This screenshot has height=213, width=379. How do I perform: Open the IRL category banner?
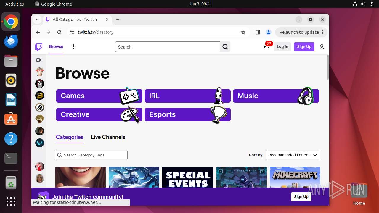coord(188,96)
